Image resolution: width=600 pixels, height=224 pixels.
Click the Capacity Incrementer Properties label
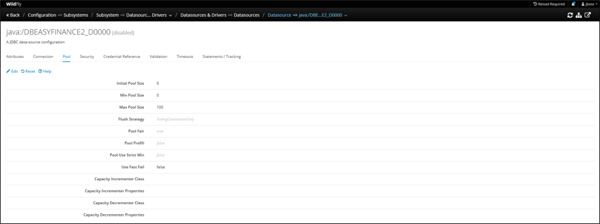(115, 191)
